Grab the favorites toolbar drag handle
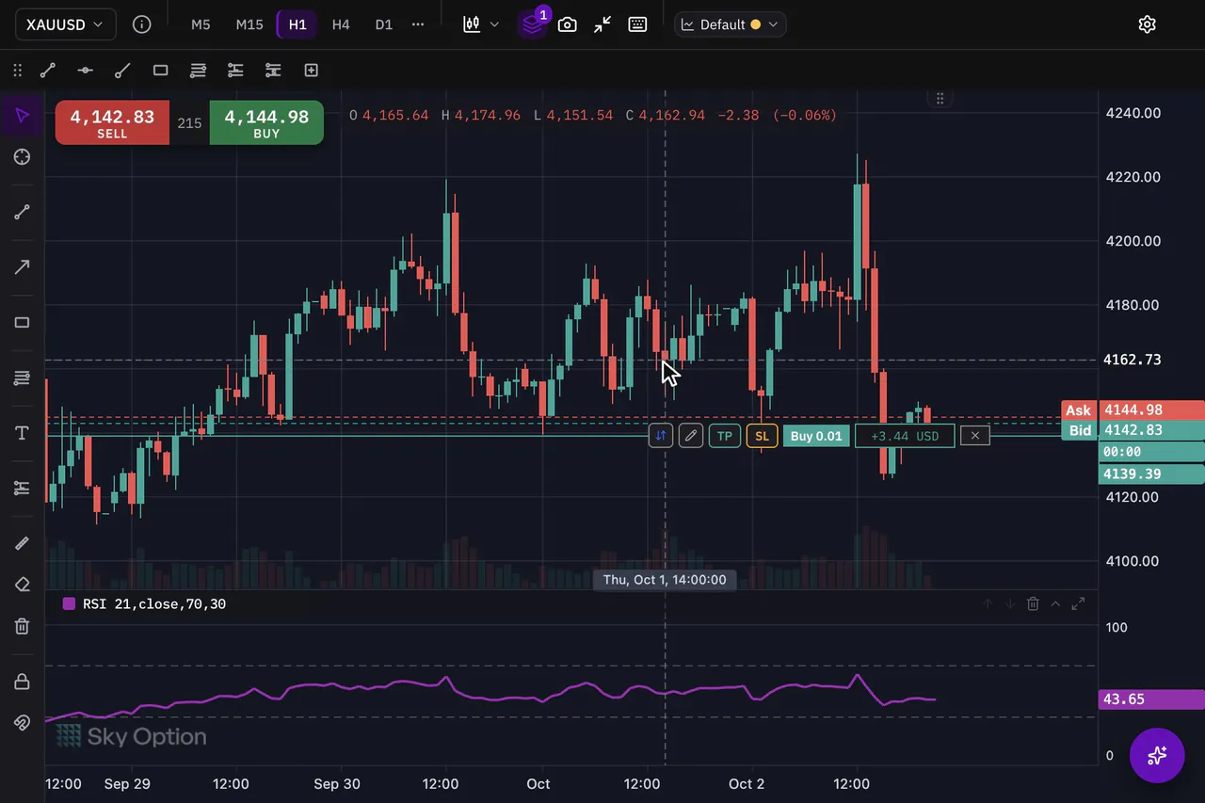This screenshot has height=803, width=1205. [17, 70]
